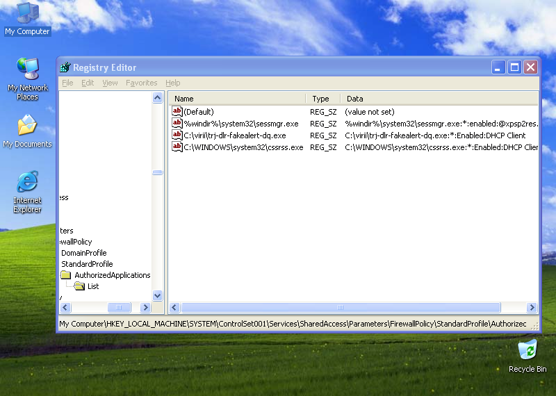Screen dimensions: 556x396
Task: Select the partially visible wallPolicy key
Action: coord(76,242)
